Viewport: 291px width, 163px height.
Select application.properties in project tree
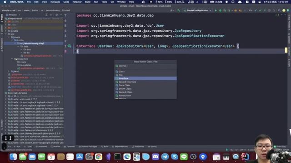32,68
